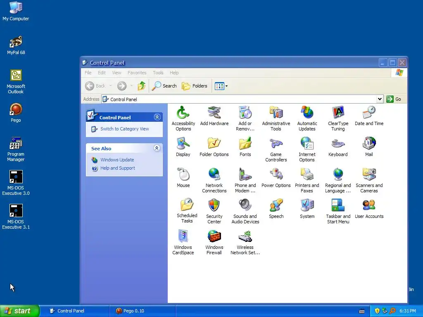Select Automatic Updates icon

click(307, 113)
